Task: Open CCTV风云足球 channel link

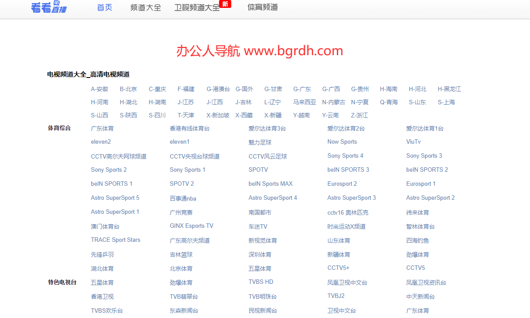Action: click(x=268, y=156)
